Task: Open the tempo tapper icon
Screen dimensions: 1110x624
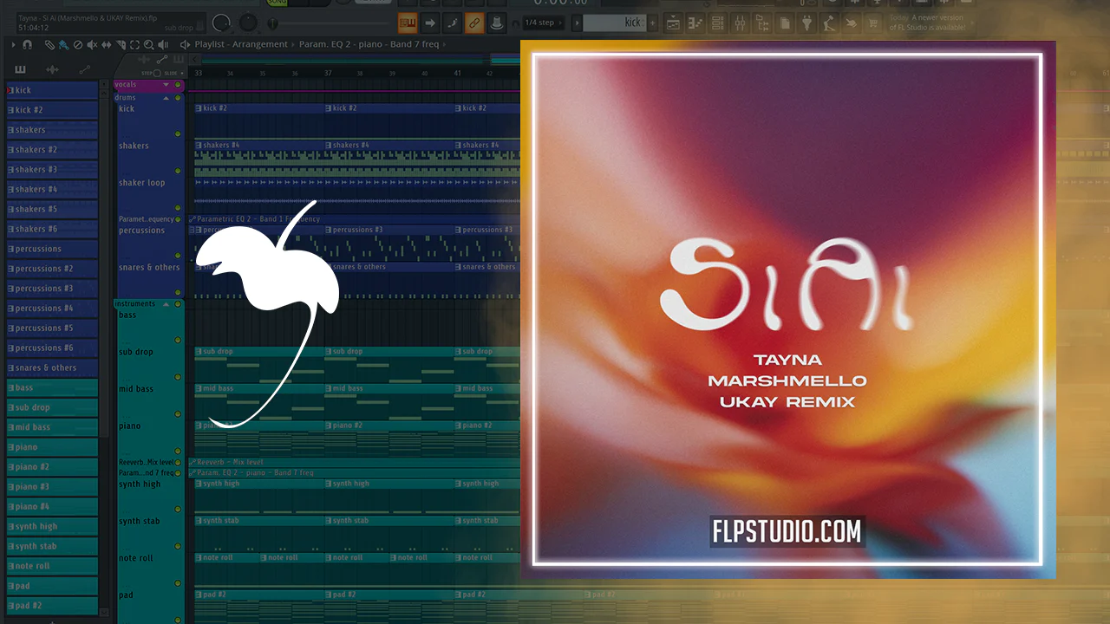Action: click(829, 23)
